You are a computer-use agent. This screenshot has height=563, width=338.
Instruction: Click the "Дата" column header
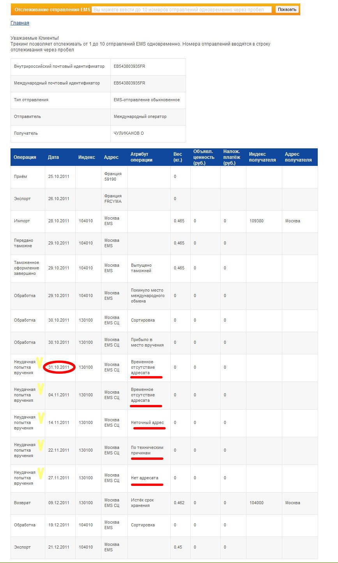click(x=53, y=157)
